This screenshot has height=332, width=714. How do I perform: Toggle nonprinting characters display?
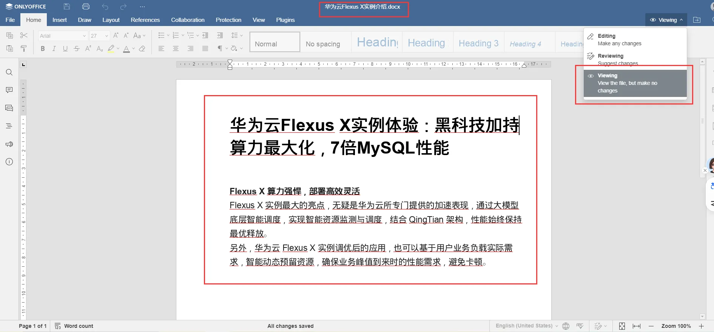(x=220, y=48)
